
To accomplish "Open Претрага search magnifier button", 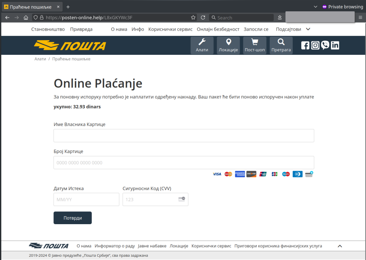I will tap(281, 45).
